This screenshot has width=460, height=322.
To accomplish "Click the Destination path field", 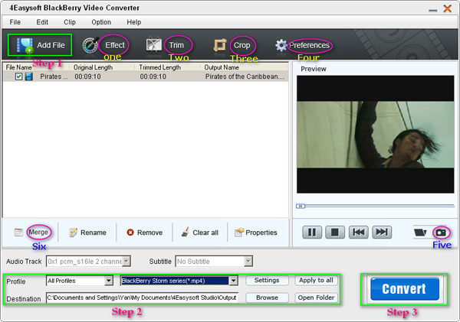I will tap(143, 298).
